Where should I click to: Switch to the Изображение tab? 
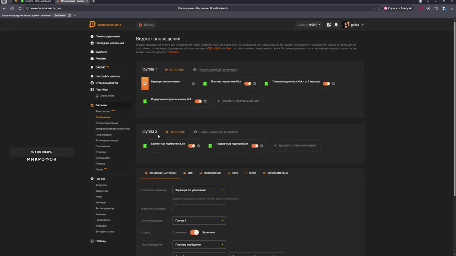(210, 173)
